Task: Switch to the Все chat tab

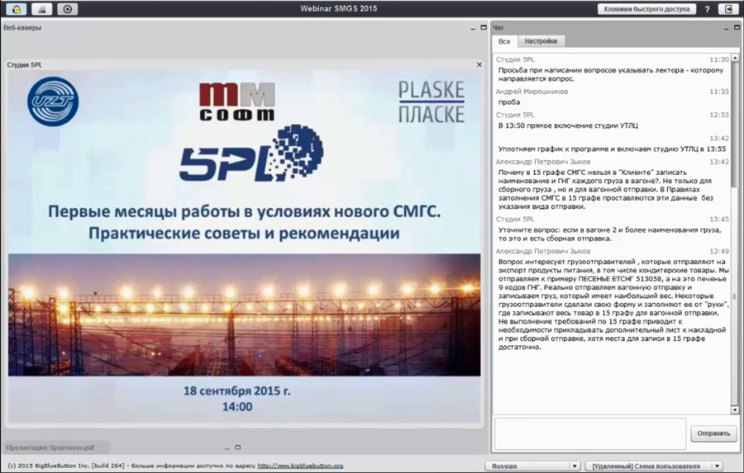Action: [x=504, y=41]
